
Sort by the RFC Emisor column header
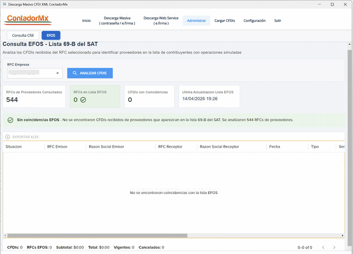57,147
